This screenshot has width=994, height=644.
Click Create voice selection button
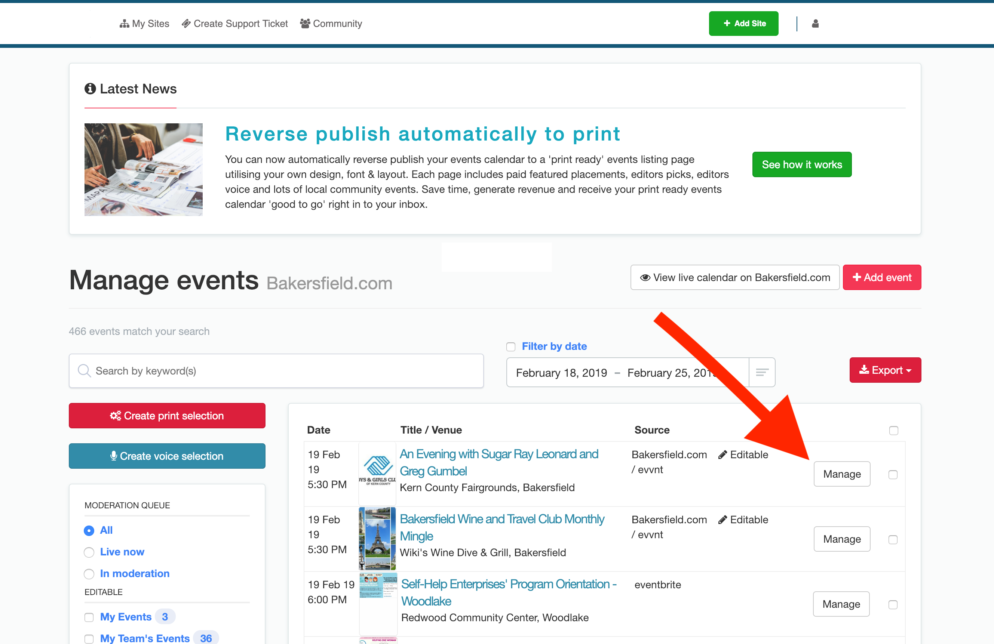167,456
